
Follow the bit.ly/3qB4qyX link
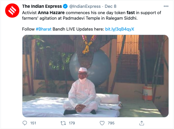tap(120, 29)
